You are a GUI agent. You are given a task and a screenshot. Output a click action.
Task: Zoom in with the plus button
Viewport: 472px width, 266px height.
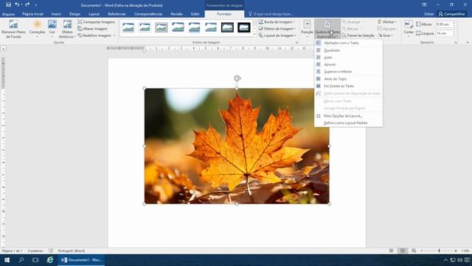click(456, 251)
